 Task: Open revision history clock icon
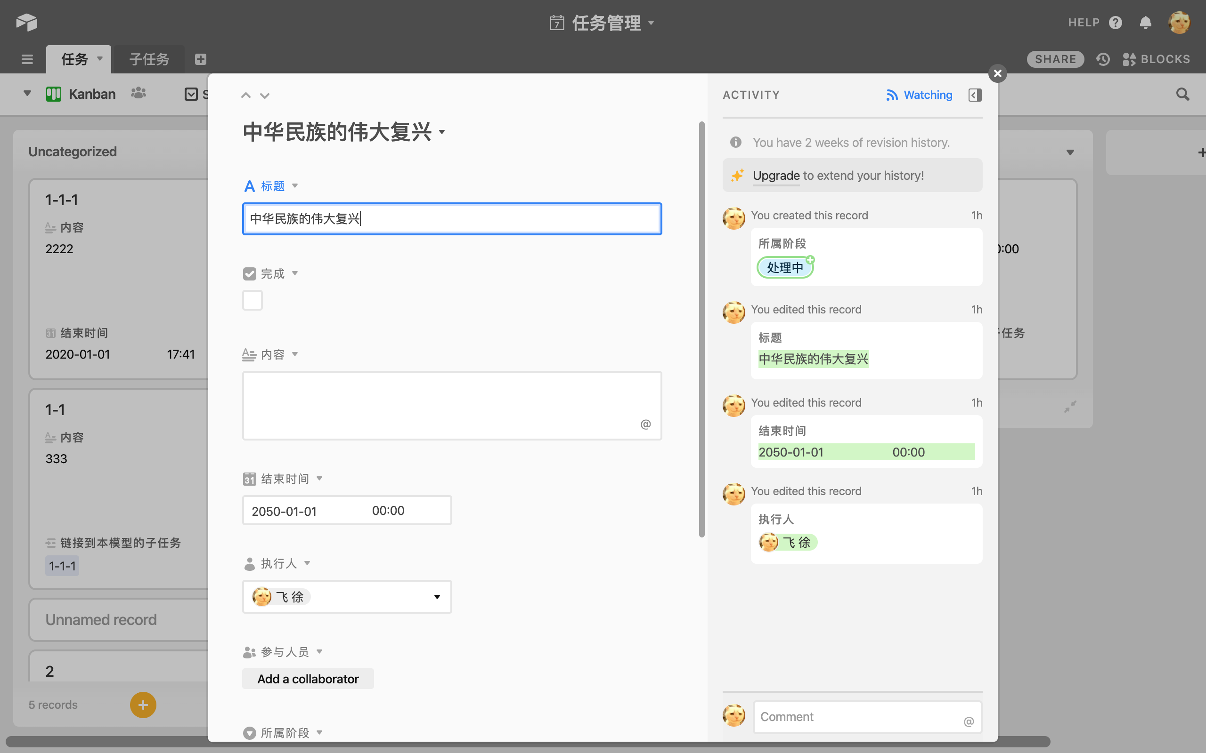click(1103, 59)
